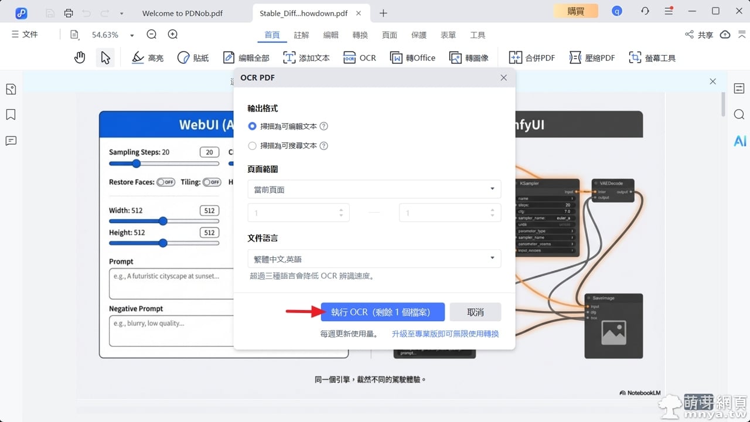The width and height of the screenshot is (750, 422).
Task: Open the AI assistant in right sidebar
Action: point(739,141)
